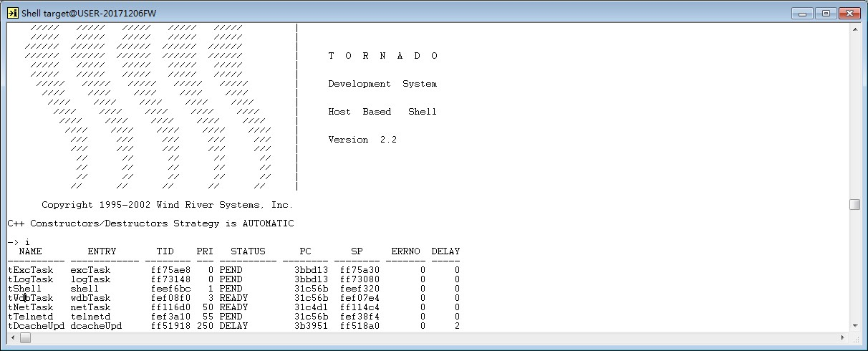
Task: Click the tExcTask task name
Action: (x=30, y=270)
